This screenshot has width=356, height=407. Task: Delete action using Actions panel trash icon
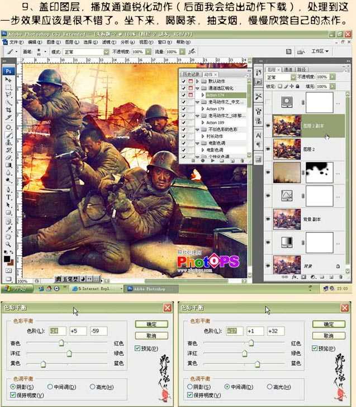[x=242, y=161]
